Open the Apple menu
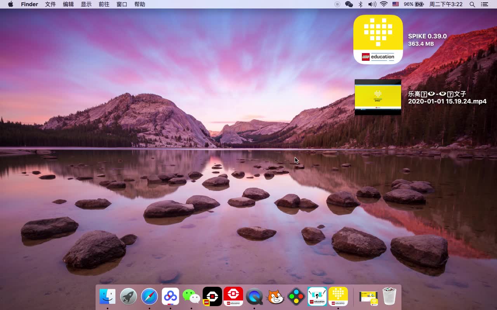The image size is (497, 310). click(x=10, y=4)
